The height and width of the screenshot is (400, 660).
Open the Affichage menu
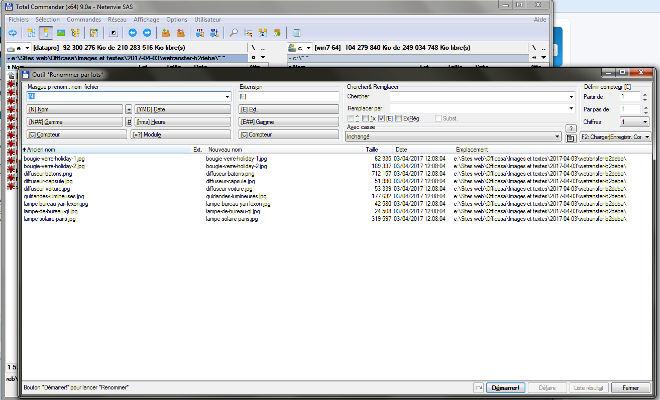point(146,20)
